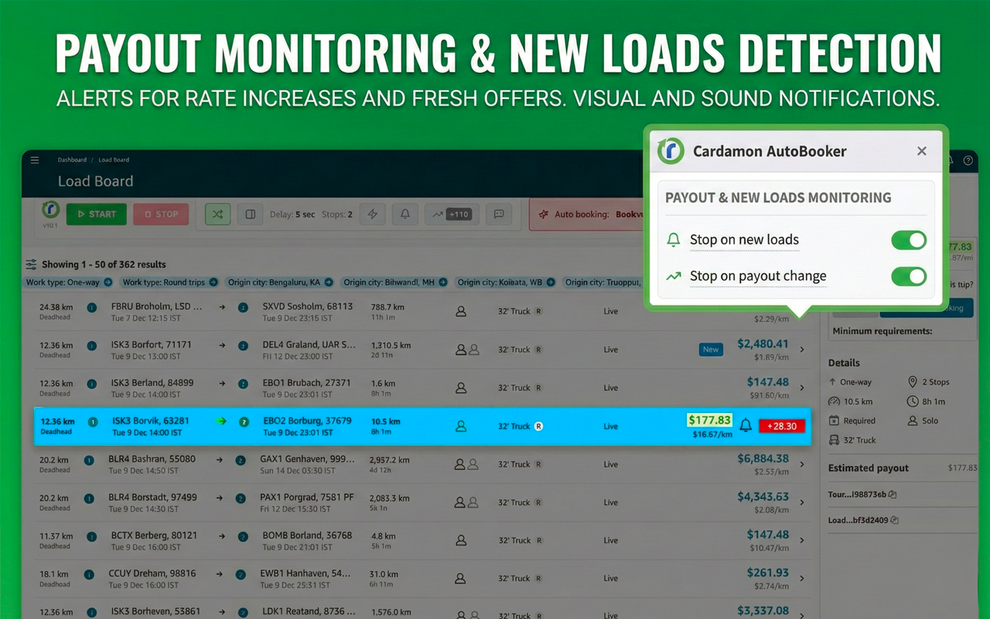
Task: Click the green arrow in the Borvik row
Action: point(221,422)
